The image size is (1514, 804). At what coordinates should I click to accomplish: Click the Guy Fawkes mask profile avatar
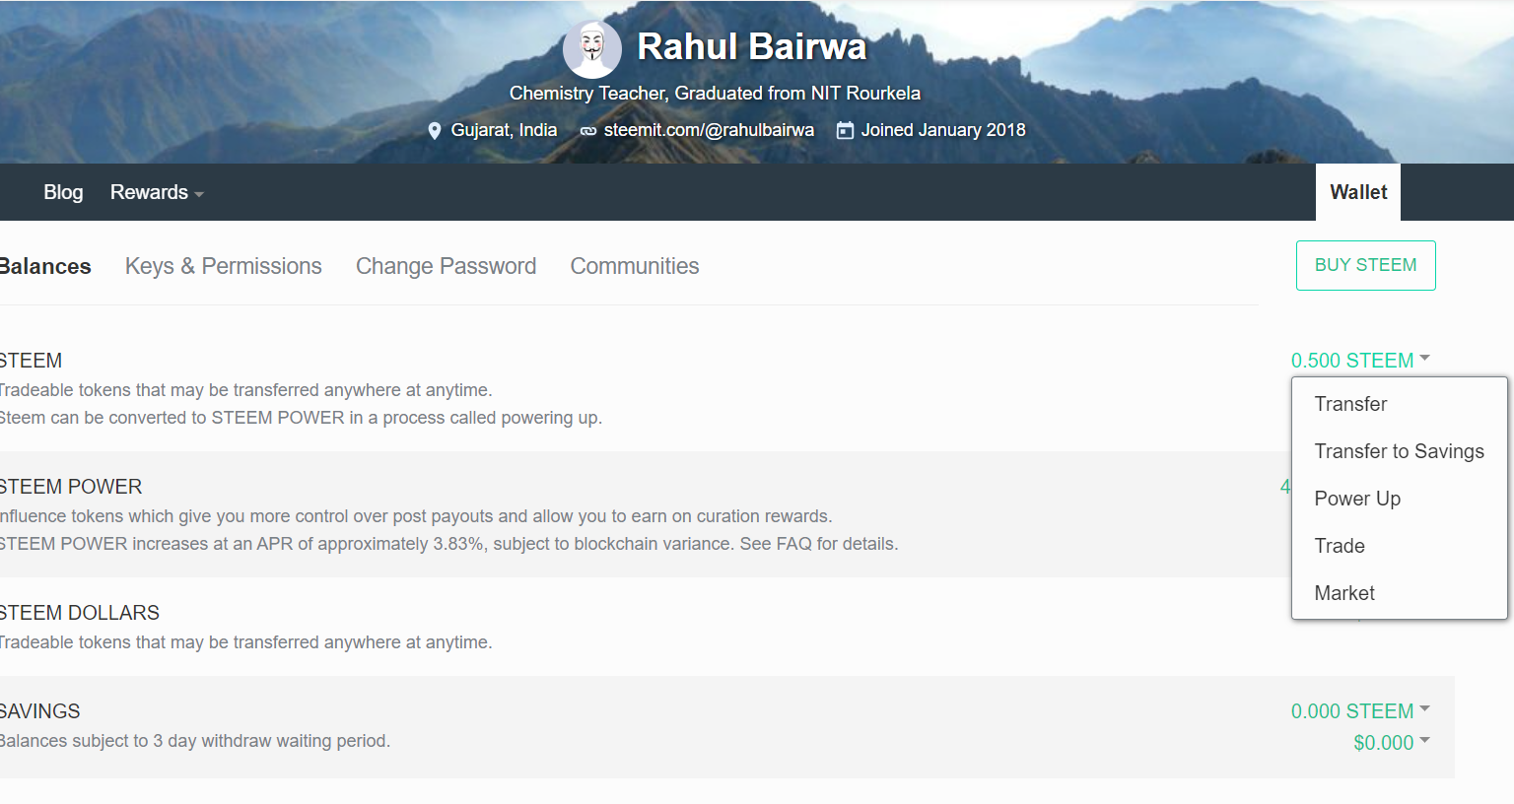[x=592, y=49]
